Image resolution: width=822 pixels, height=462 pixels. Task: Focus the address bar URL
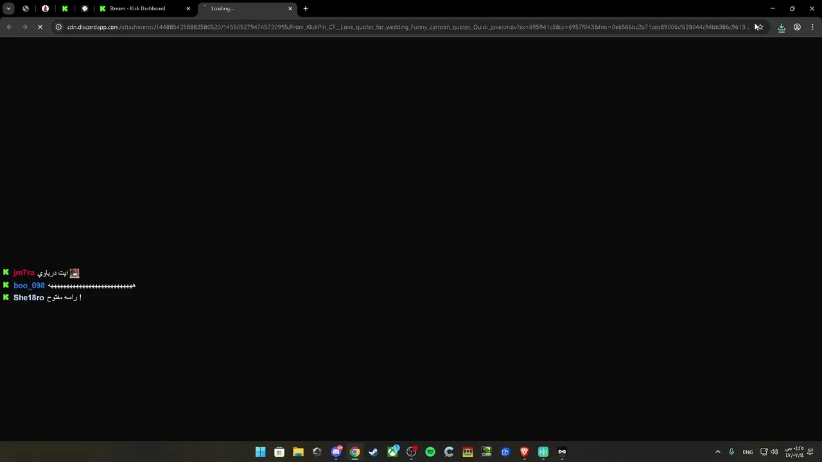[x=408, y=27]
